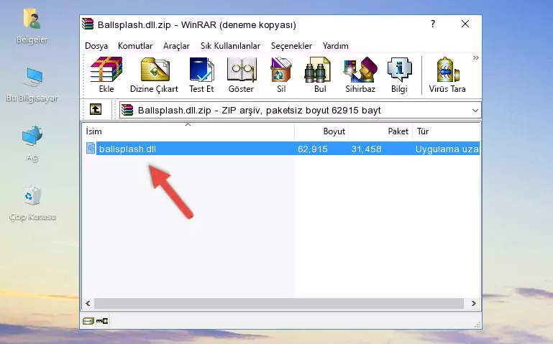Screen dimensions: 553x344
Task: Click the question mark help button
Action: pos(433,24)
